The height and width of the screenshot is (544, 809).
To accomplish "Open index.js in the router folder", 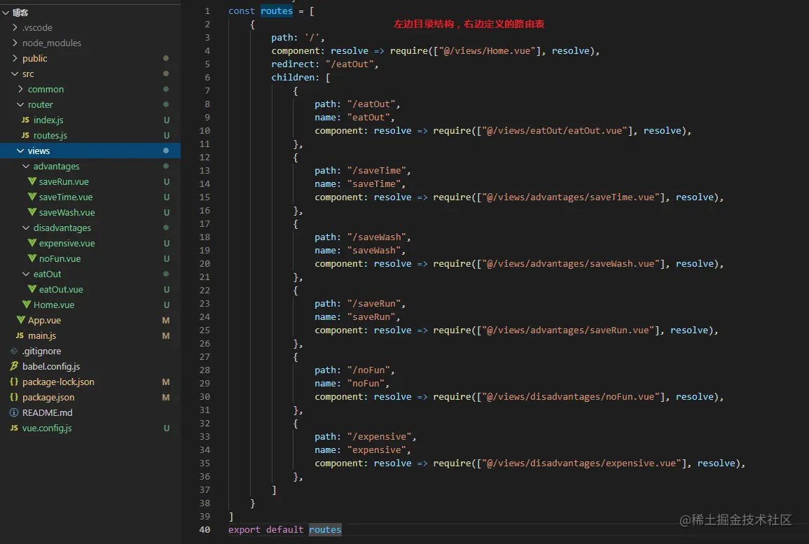I will pyautogui.click(x=48, y=120).
